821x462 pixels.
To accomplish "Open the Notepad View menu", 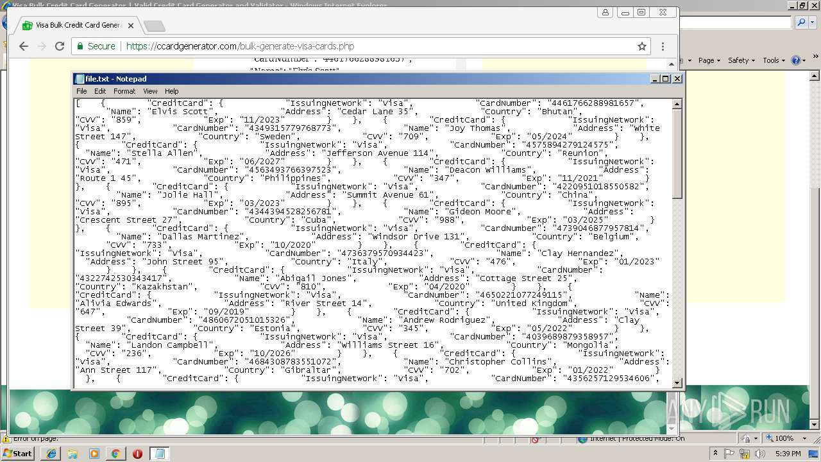I will 150,91.
